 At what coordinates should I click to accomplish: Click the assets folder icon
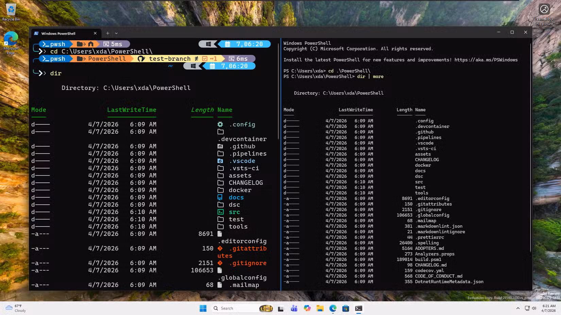[220, 175]
